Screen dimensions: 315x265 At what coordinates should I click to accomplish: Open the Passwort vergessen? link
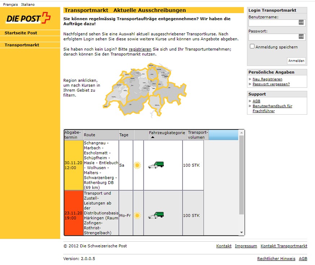[x=271, y=84]
